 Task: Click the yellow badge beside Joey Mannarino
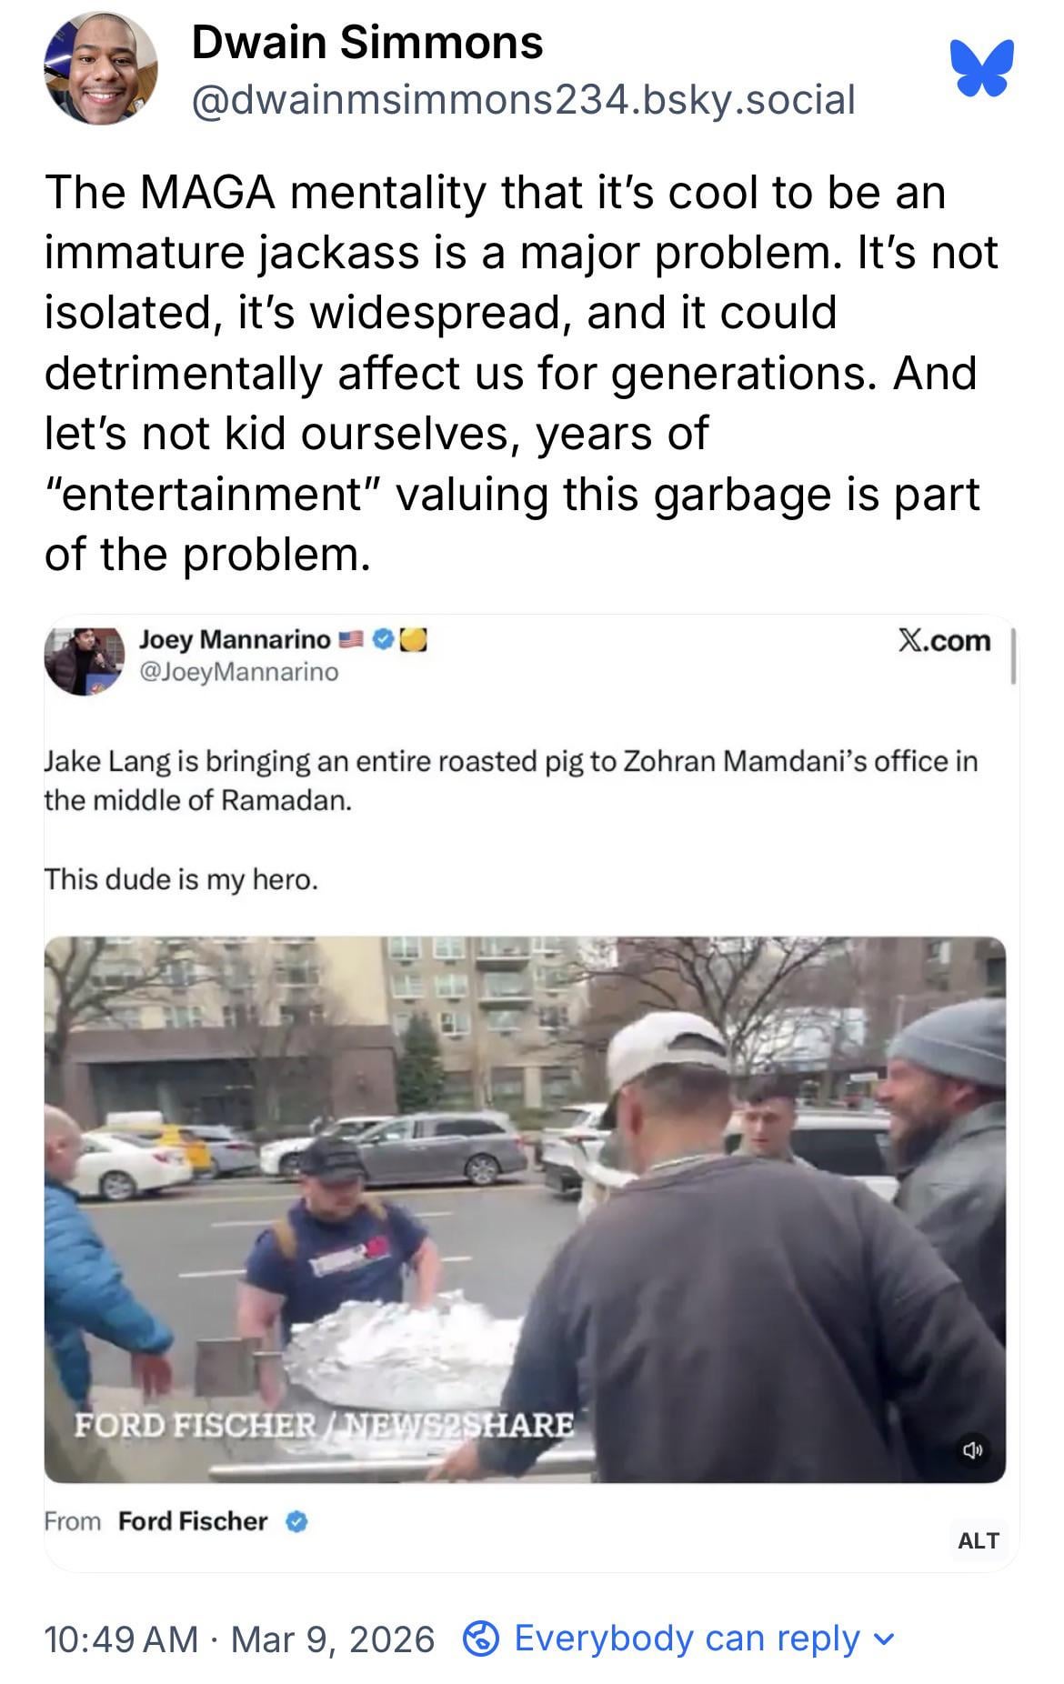click(414, 640)
